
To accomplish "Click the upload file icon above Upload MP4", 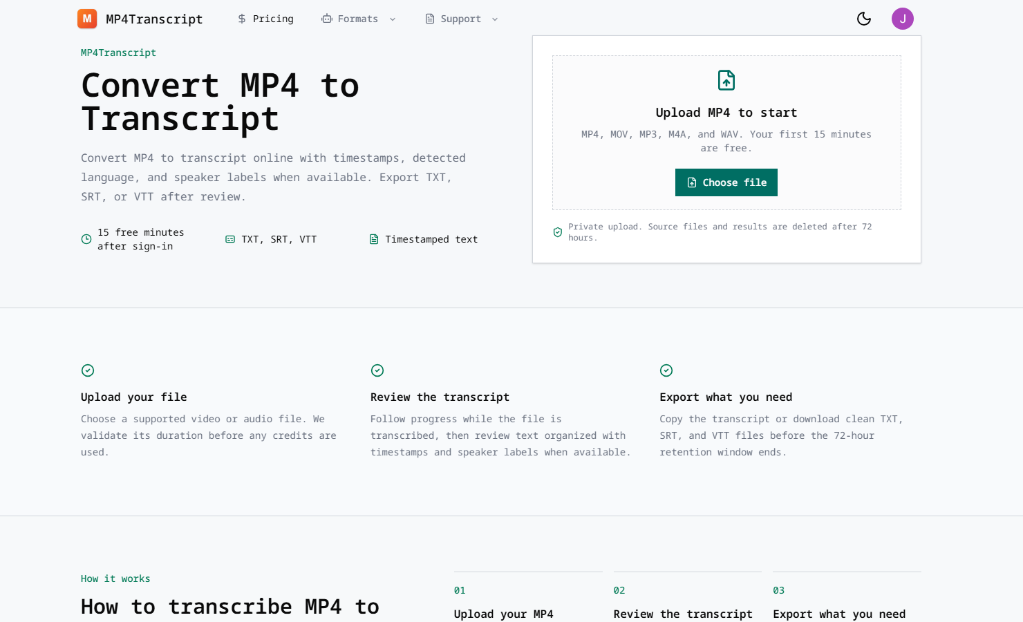I will pyautogui.click(x=726, y=80).
